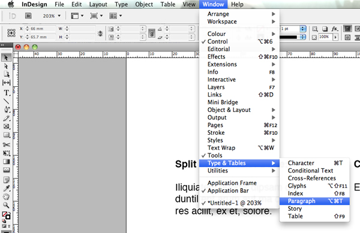Click the reference point locator grid
The image size is (360, 233).
(x=11, y=33)
